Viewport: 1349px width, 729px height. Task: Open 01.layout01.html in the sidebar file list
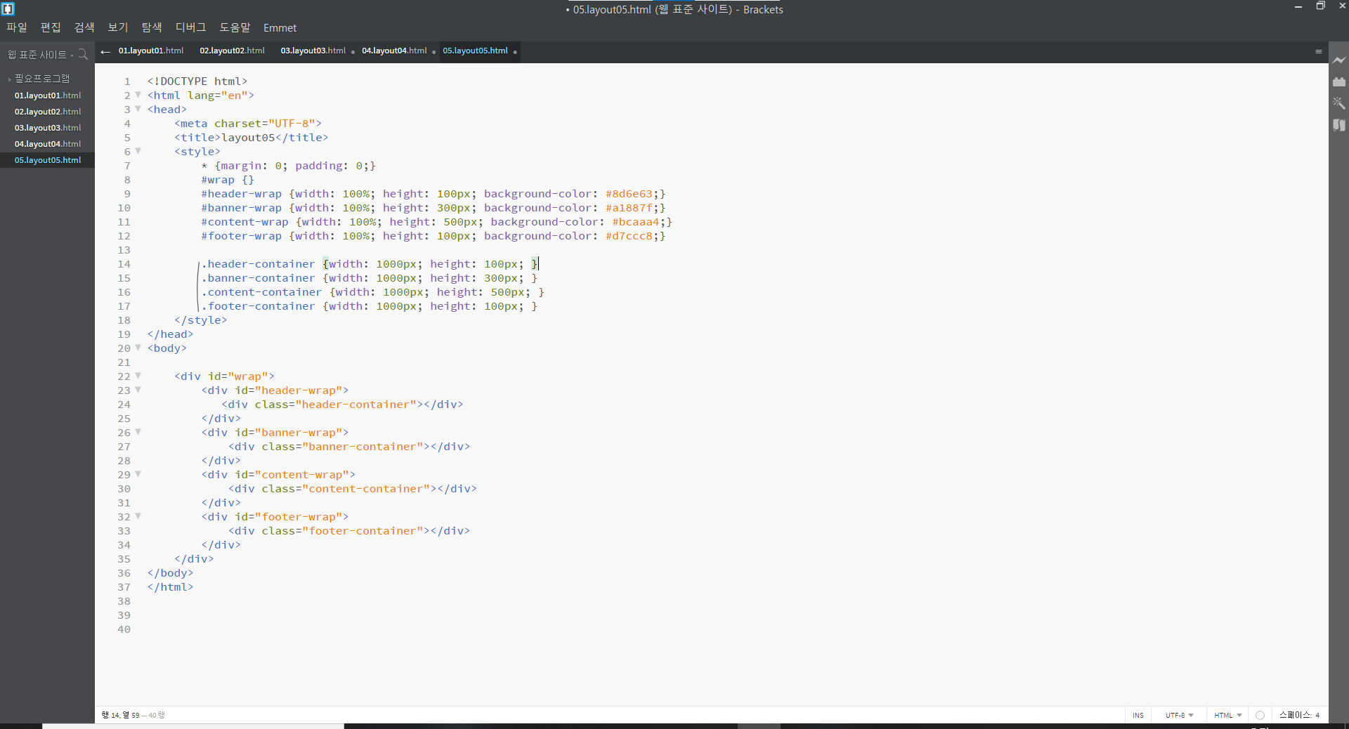pos(48,96)
